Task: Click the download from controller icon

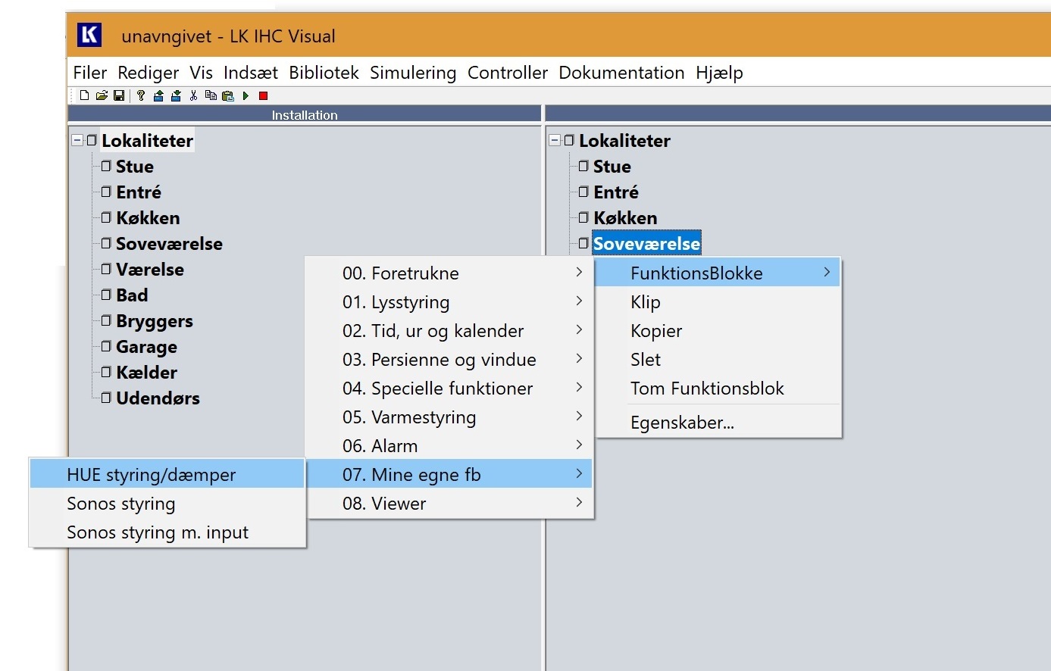Action: coord(176,95)
